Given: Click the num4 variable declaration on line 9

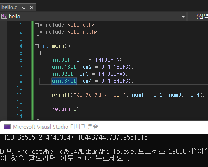Looking at the screenshot, I should coord(86,81).
